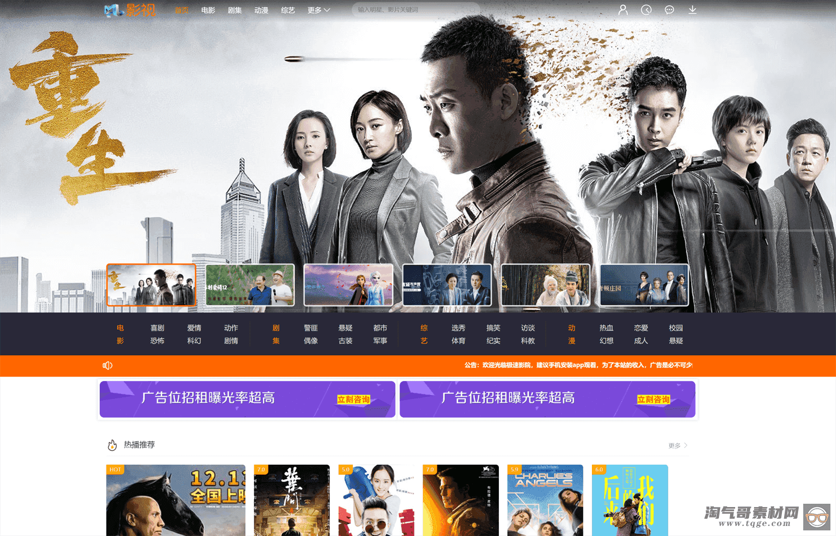The width and height of the screenshot is (836, 536).
Task: Click the search box 输入明星、影片关键词
Action: click(x=415, y=9)
